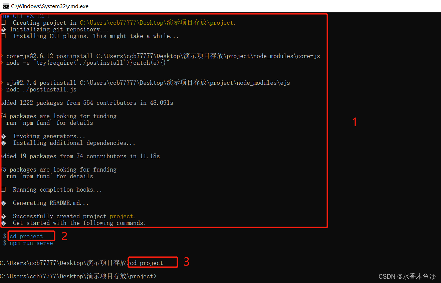This screenshot has width=441, height=283.
Task: Click 'Installing CLI plugins. This might take a while...'
Action: (x=90, y=36)
